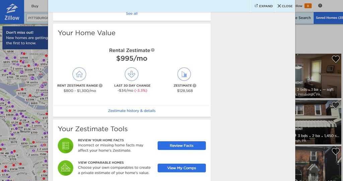Open the help icon in top bar

coord(320,6)
